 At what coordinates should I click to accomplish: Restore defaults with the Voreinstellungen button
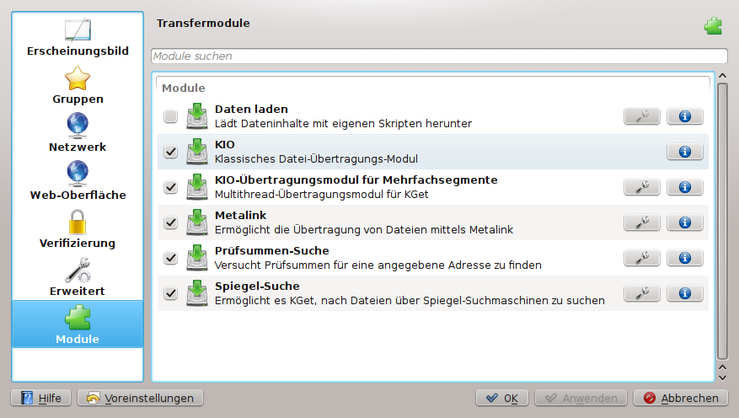tap(141, 399)
